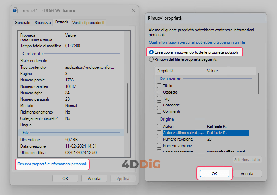Switch to the Generale tab
The image size is (277, 195).
tap(22, 23)
